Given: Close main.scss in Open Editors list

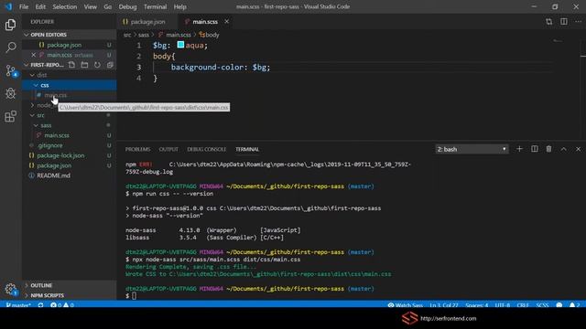Looking at the screenshot, I should [x=33, y=55].
